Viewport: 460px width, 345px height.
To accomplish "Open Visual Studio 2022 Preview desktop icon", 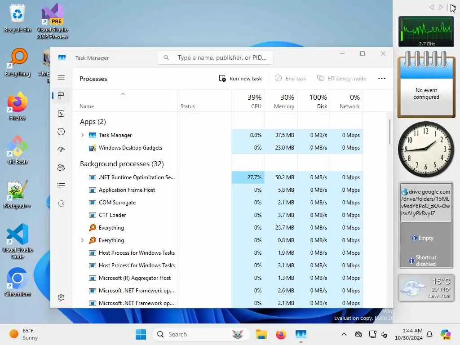I will point(53,22).
